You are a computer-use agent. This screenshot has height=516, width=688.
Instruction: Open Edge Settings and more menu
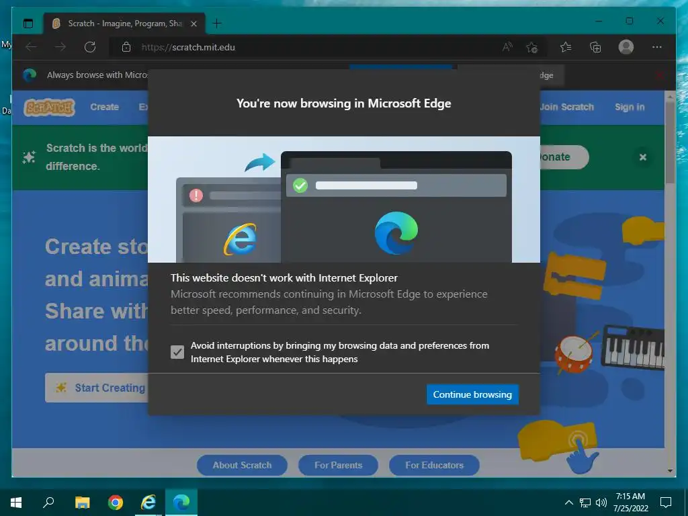(656, 47)
